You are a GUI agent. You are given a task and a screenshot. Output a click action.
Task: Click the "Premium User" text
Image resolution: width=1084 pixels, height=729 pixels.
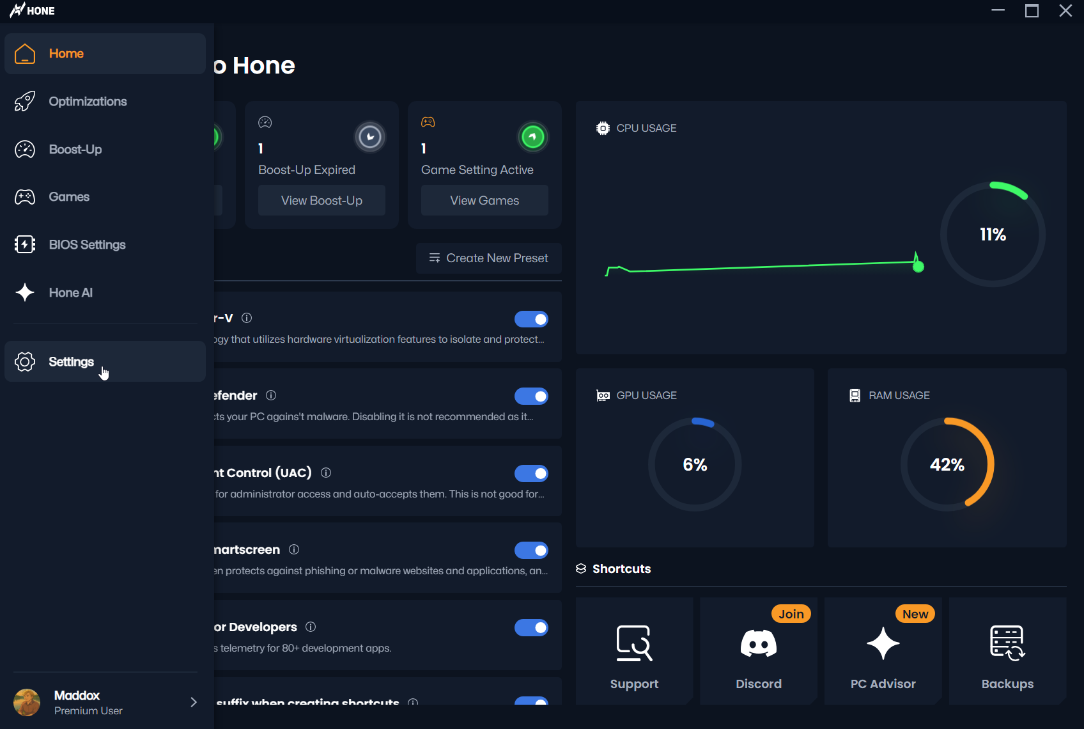click(x=88, y=711)
